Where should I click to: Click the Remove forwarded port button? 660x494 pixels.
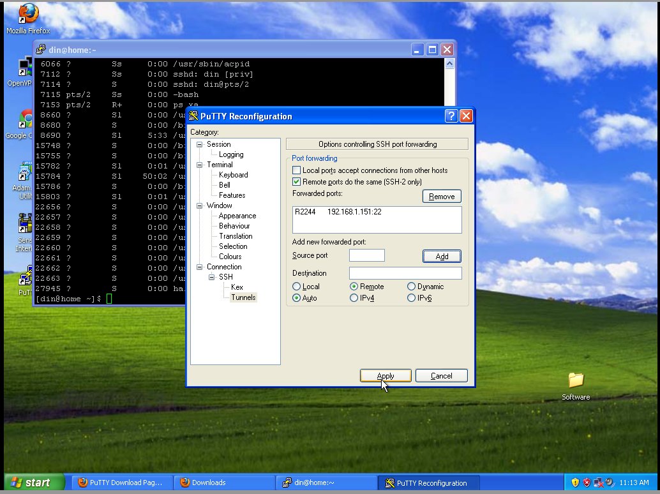click(x=442, y=197)
